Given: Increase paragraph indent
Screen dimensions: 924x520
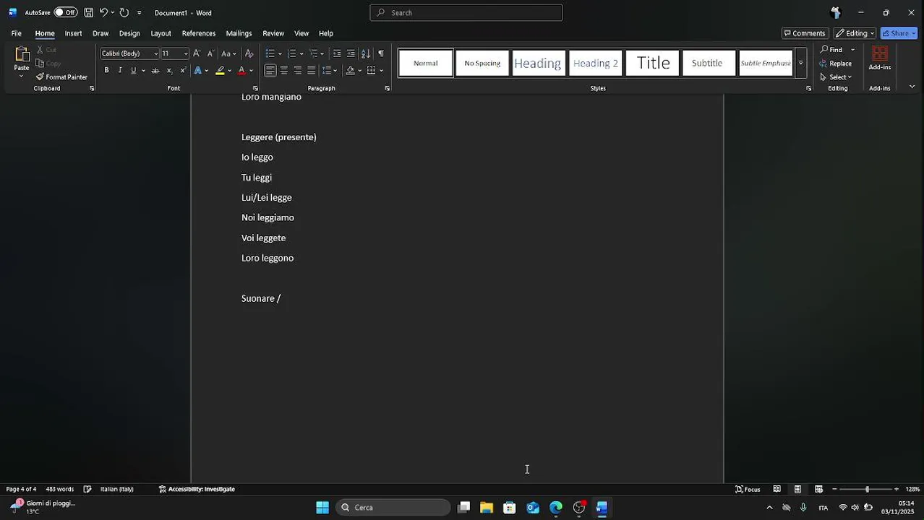Looking at the screenshot, I should pos(351,53).
